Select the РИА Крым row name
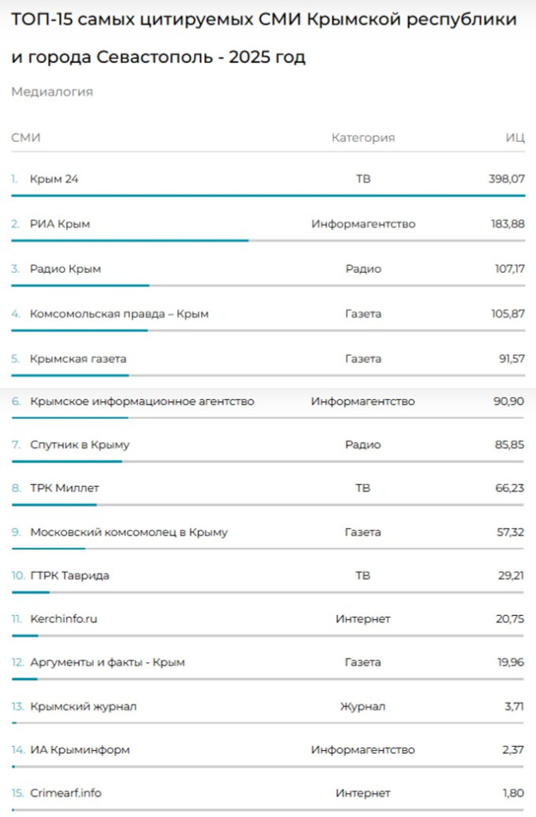Image resolution: width=536 pixels, height=817 pixels. coord(60,224)
